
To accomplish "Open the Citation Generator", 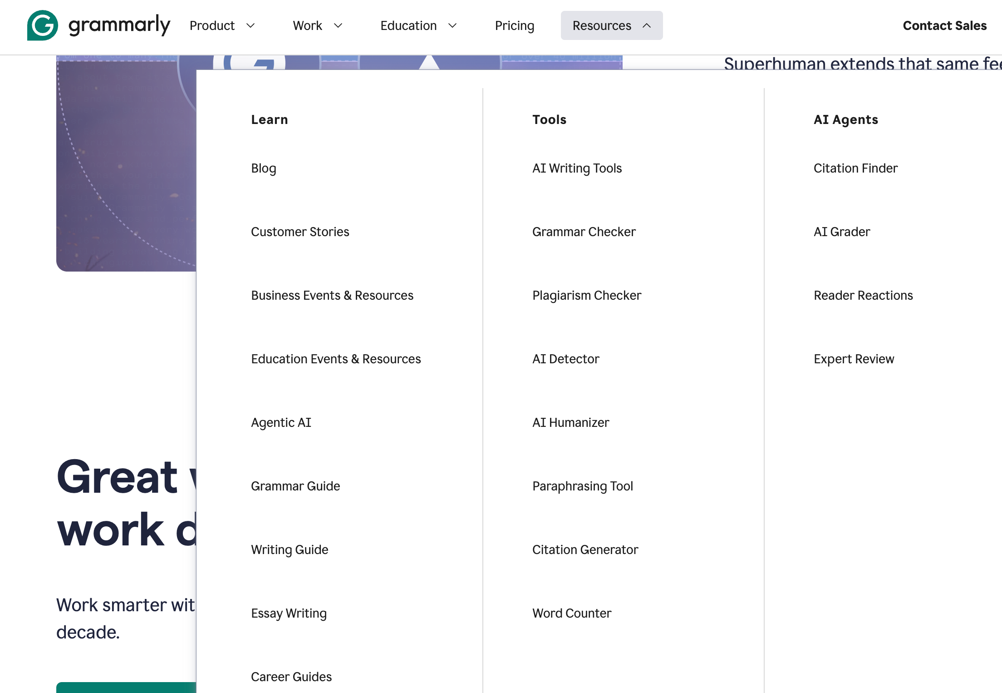I will click(585, 550).
